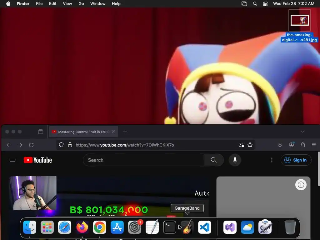Viewport: 320px width, 240px height.
Task: Open Google Chrome in the Dock
Action: [x=100, y=227]
